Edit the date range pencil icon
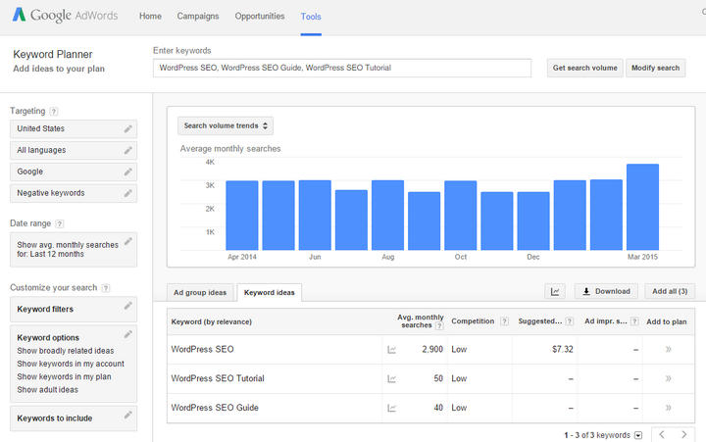Screen dimensions: 706x442 tap(127, 241)
